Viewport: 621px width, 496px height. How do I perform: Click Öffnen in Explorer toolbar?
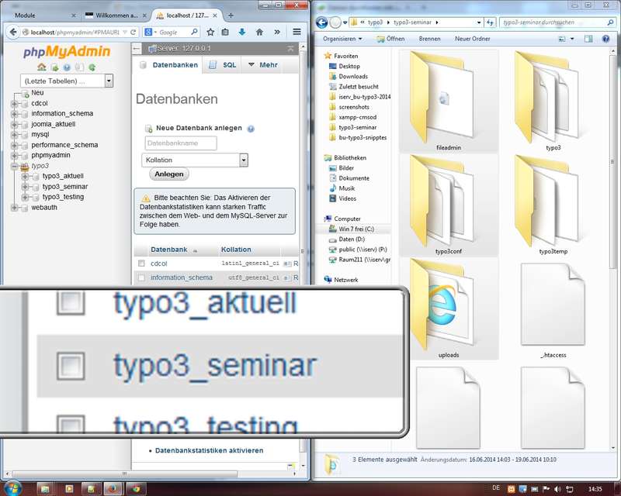coord(391,39)
